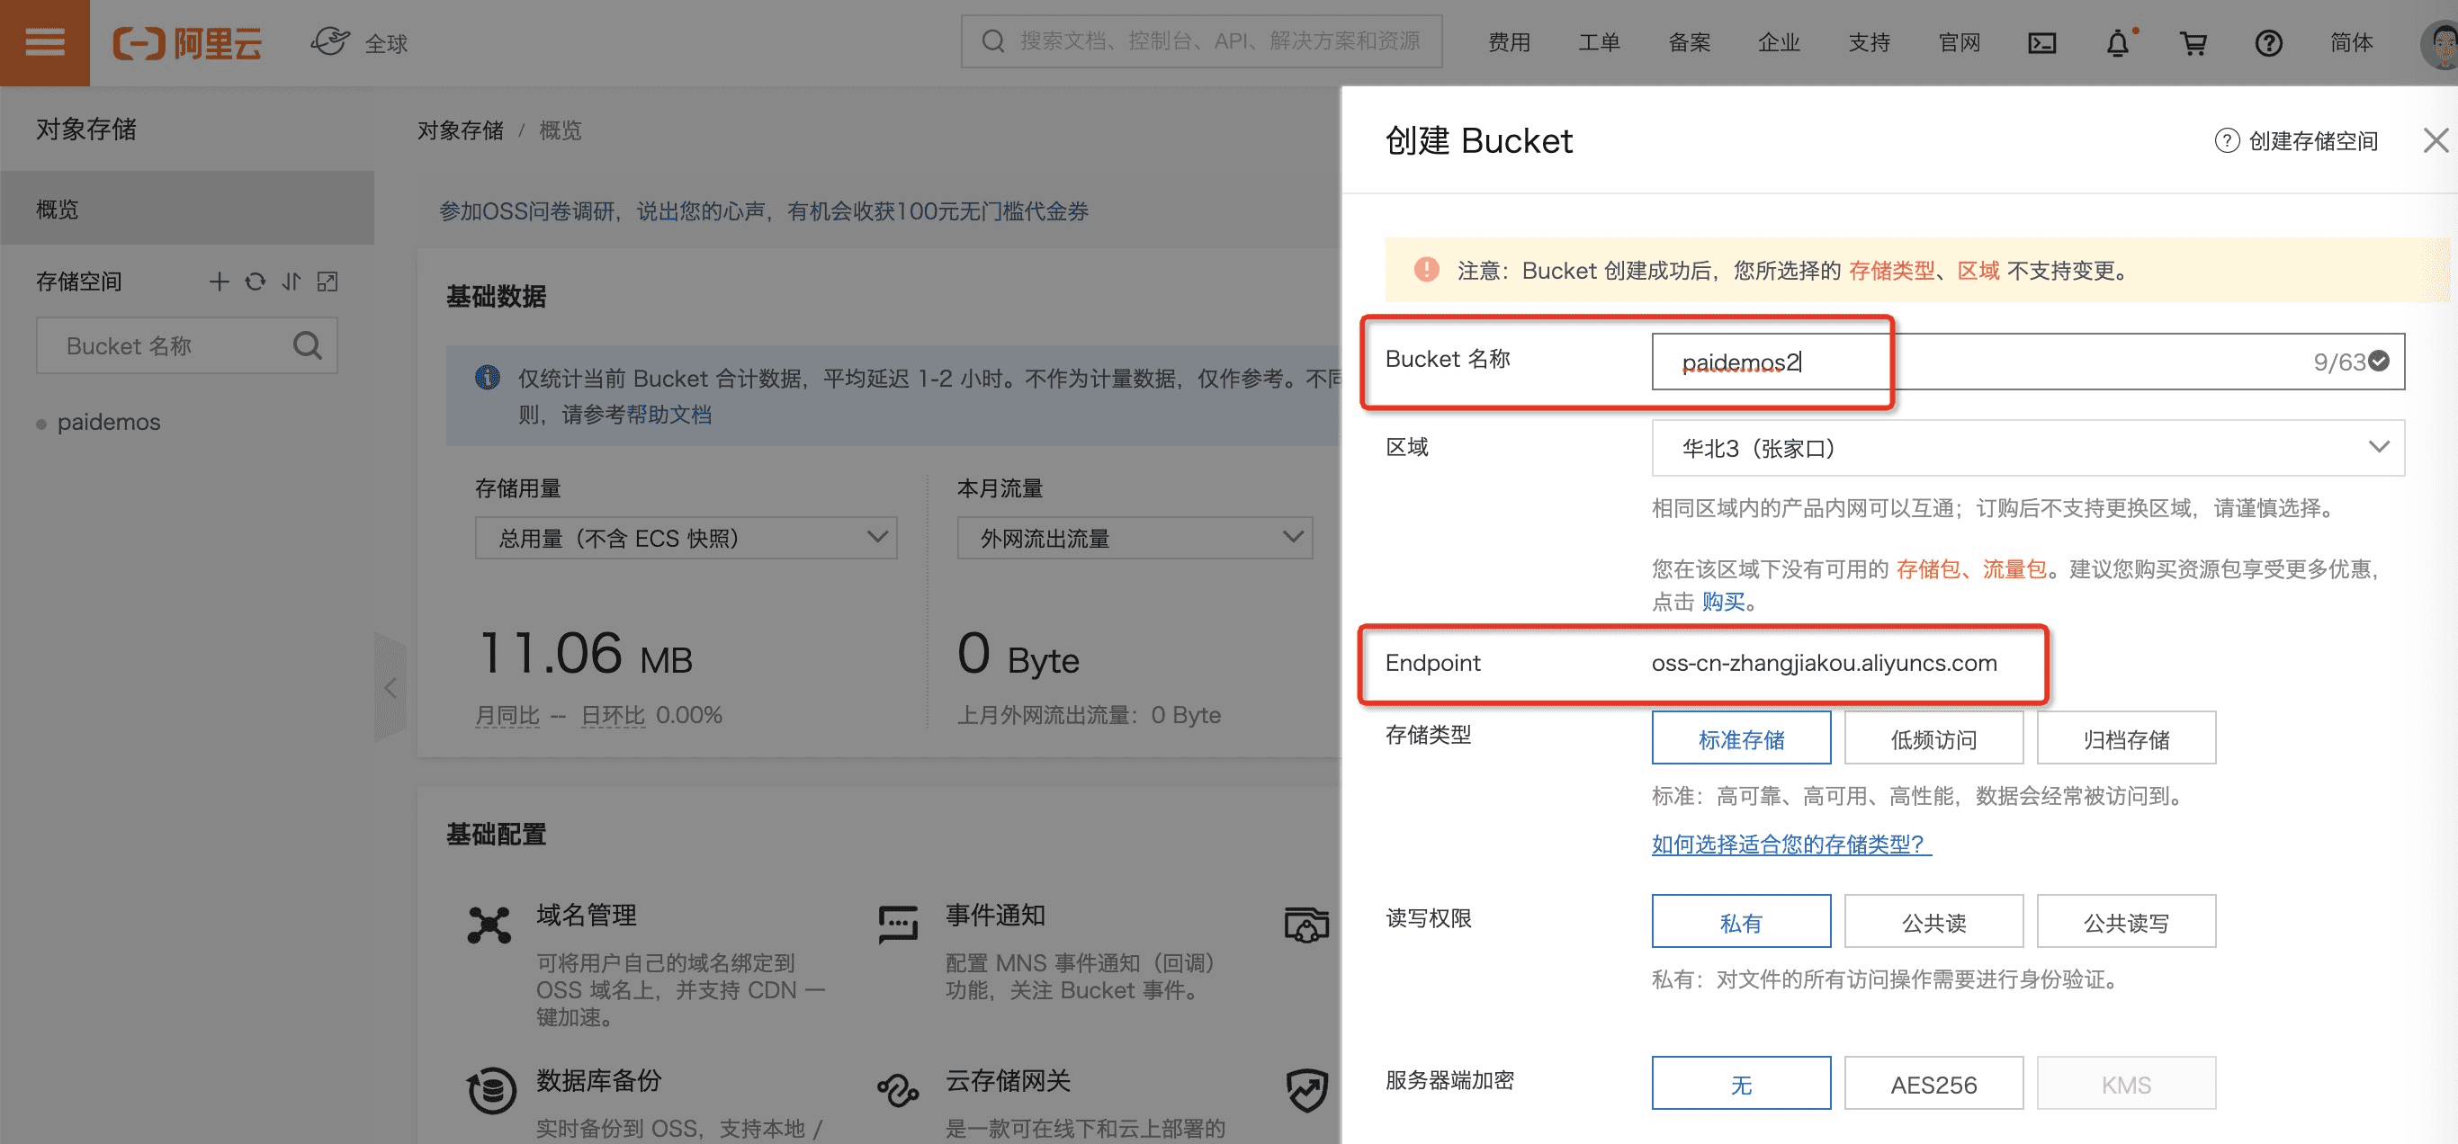Open the 外网流出流量 traffic dropdown
2458x1144 pixels.
coord(1134,538)
